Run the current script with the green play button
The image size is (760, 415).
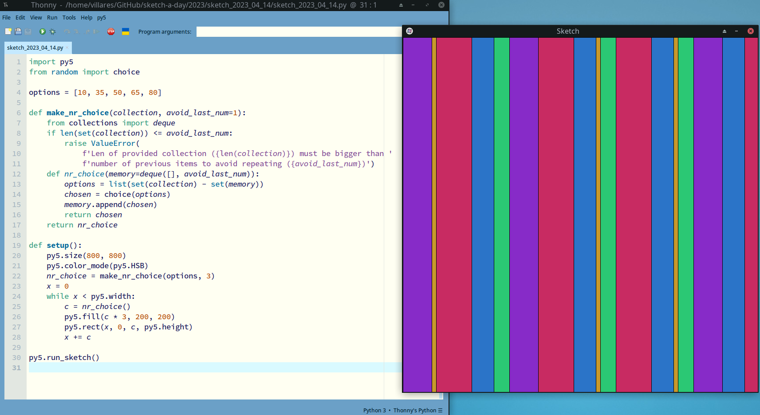coord(43,31)
